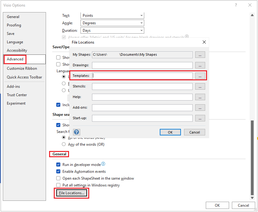Check the second Show checkbox under Save/Open
The width and height of the screenshot is (258, 212).
pyautogui.click(x=58, y=64)
